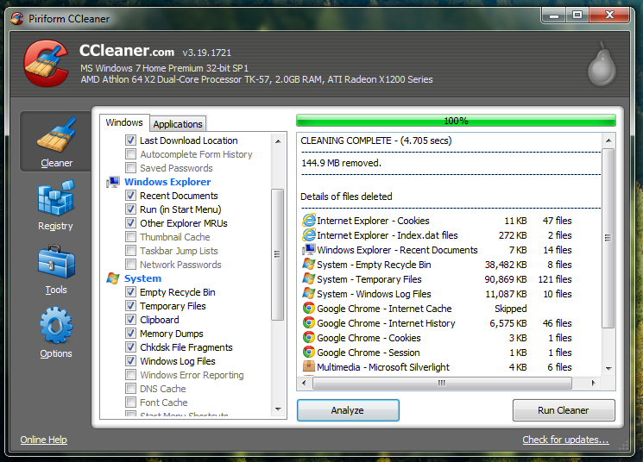Open the Registry section cubes icon

(56, 198)
